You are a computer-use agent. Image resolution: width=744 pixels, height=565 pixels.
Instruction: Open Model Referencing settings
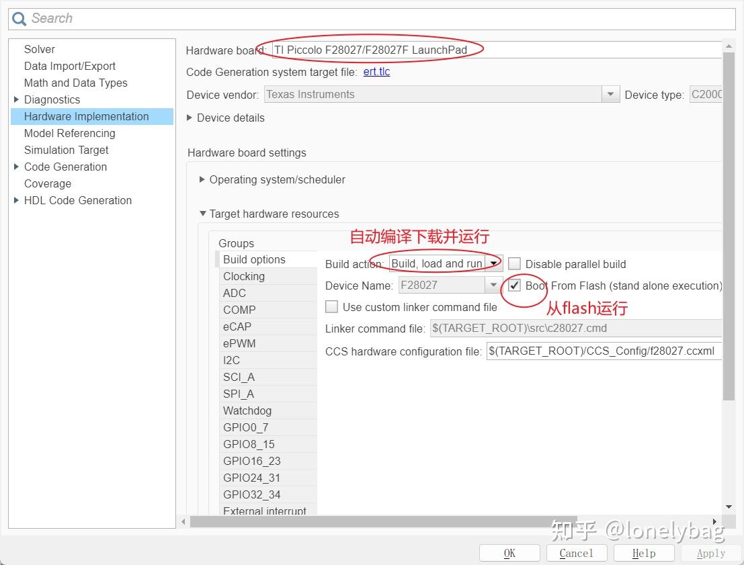70,133
